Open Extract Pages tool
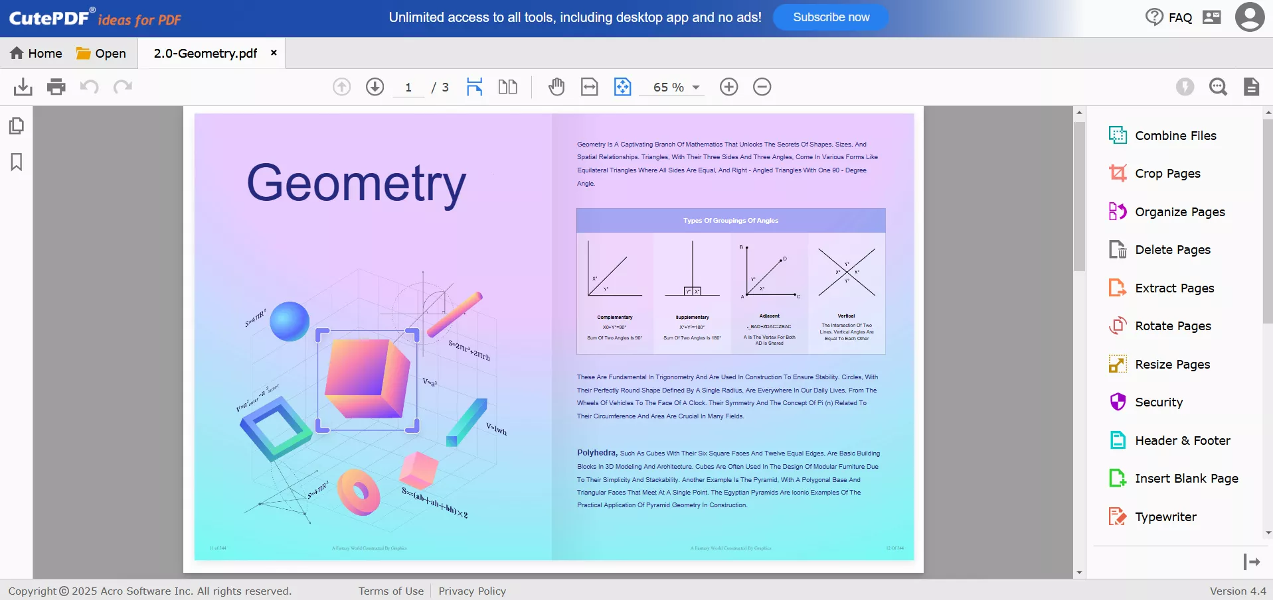The width and height of the screenshot is (1273, 600). tap(1173, 288)
